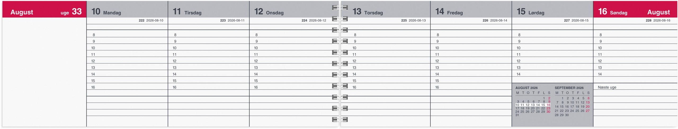Pick the 10 o'clock row under Tirsdag
Viewport: 678px width, 129px height.
coord(208,48)
